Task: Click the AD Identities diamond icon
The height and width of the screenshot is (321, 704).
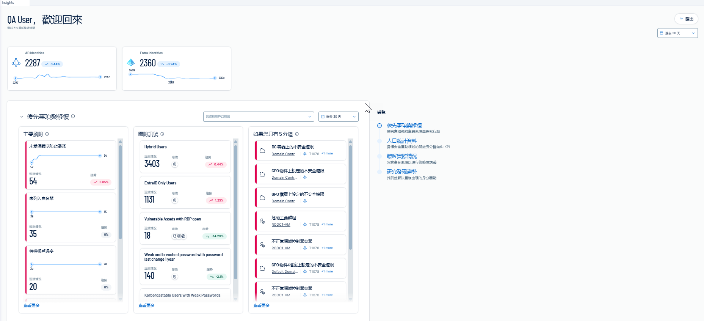Action: point(16,63)
